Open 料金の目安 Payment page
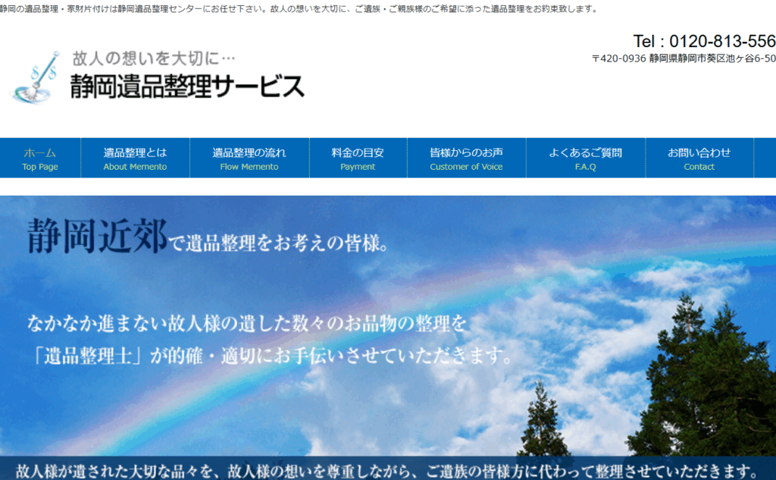Screen dimensions: 776x480 pyautogui.click(x=358, y=158)
